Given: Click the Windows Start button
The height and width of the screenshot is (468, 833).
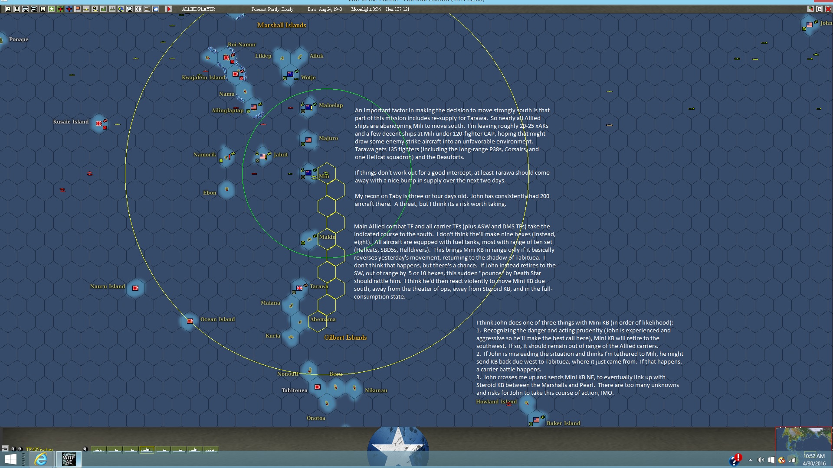Looking at the screenshot, I should [10, 459].
